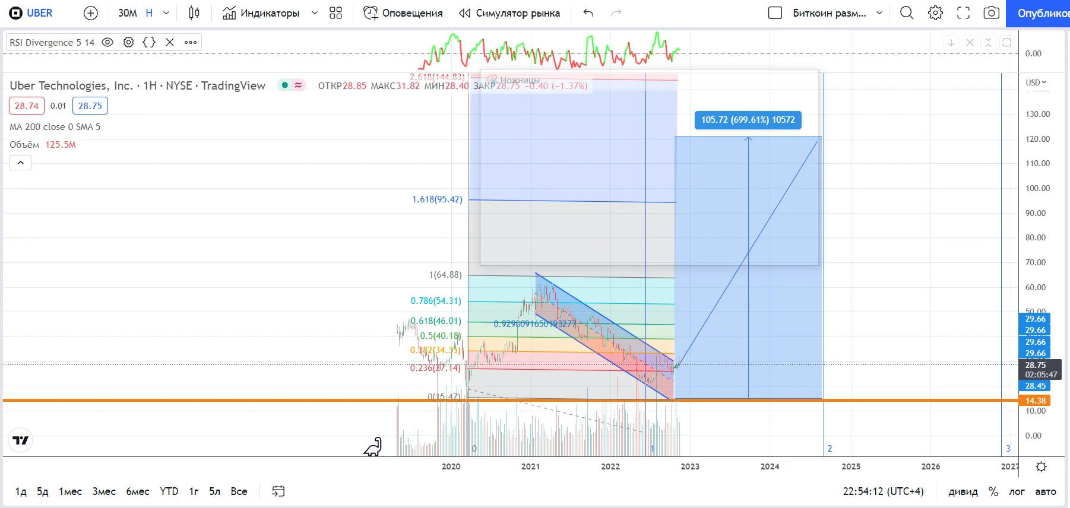The height and width of the screenshot is (508, 1070).
Task: Tick the checkbox beside the Биткоин layout name
Action: 775,13
